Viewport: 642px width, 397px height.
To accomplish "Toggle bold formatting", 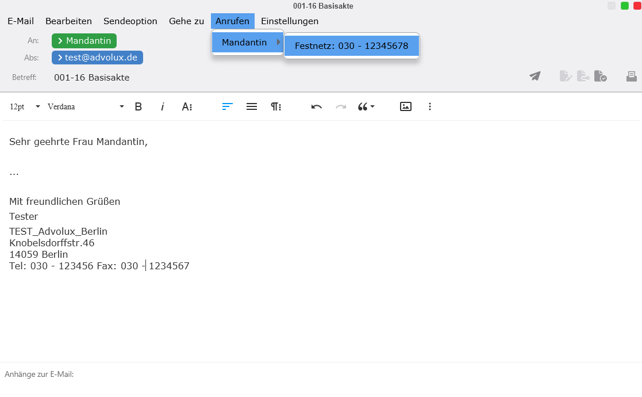I will (138, 106).
